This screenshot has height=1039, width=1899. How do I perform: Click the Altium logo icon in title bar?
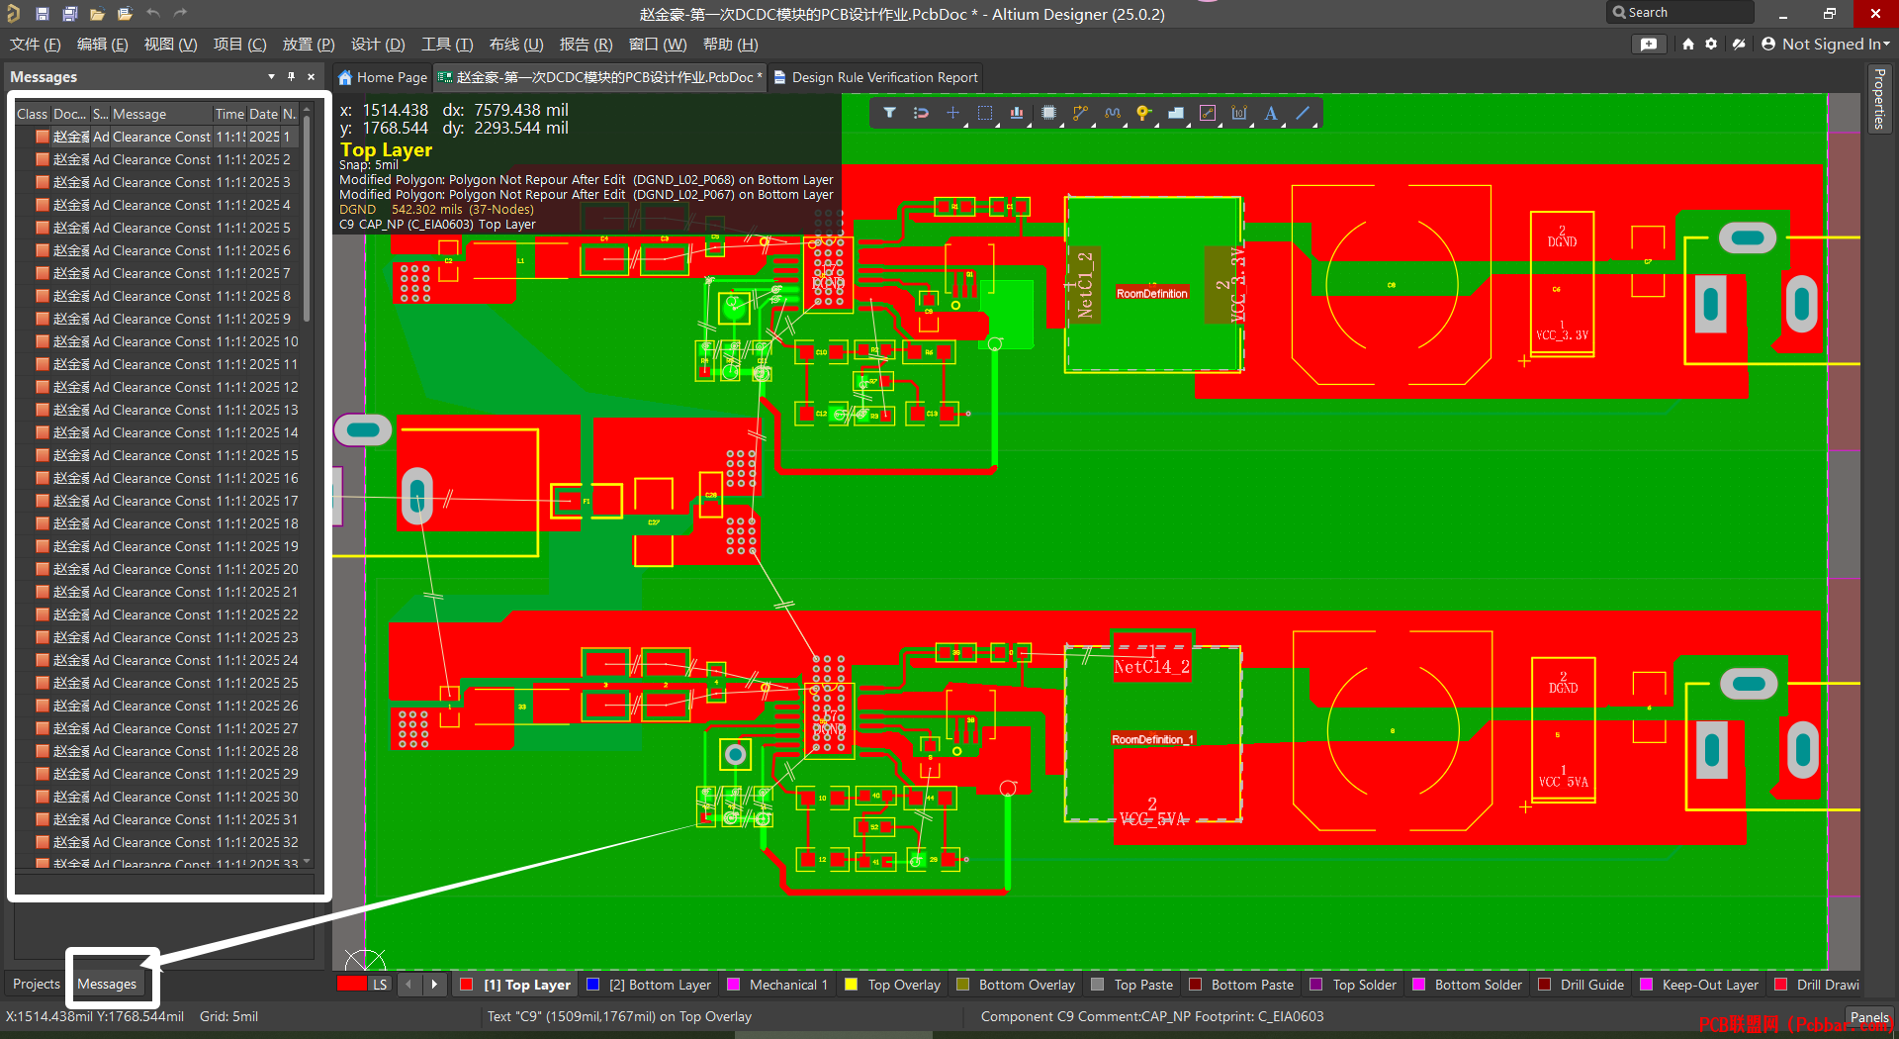point(14,14)
